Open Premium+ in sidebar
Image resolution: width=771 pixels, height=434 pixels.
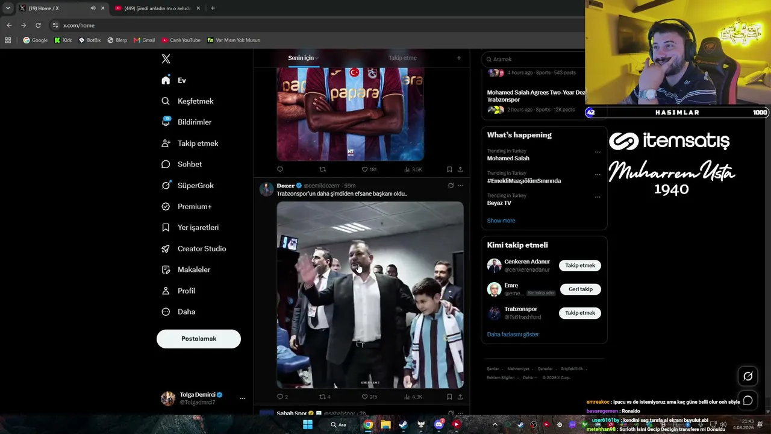187,207
